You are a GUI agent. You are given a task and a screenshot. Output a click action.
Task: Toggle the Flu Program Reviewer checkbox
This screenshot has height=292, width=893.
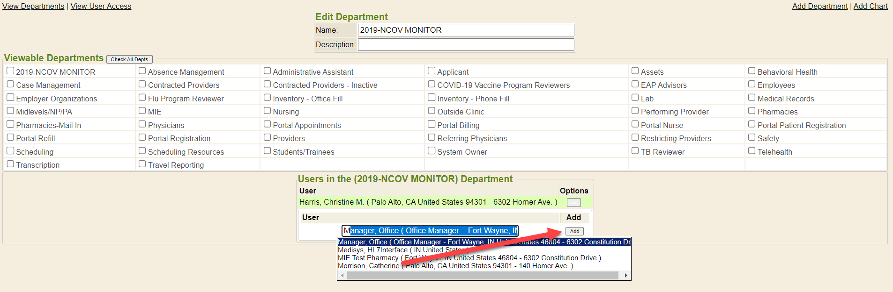coord(142,98)
